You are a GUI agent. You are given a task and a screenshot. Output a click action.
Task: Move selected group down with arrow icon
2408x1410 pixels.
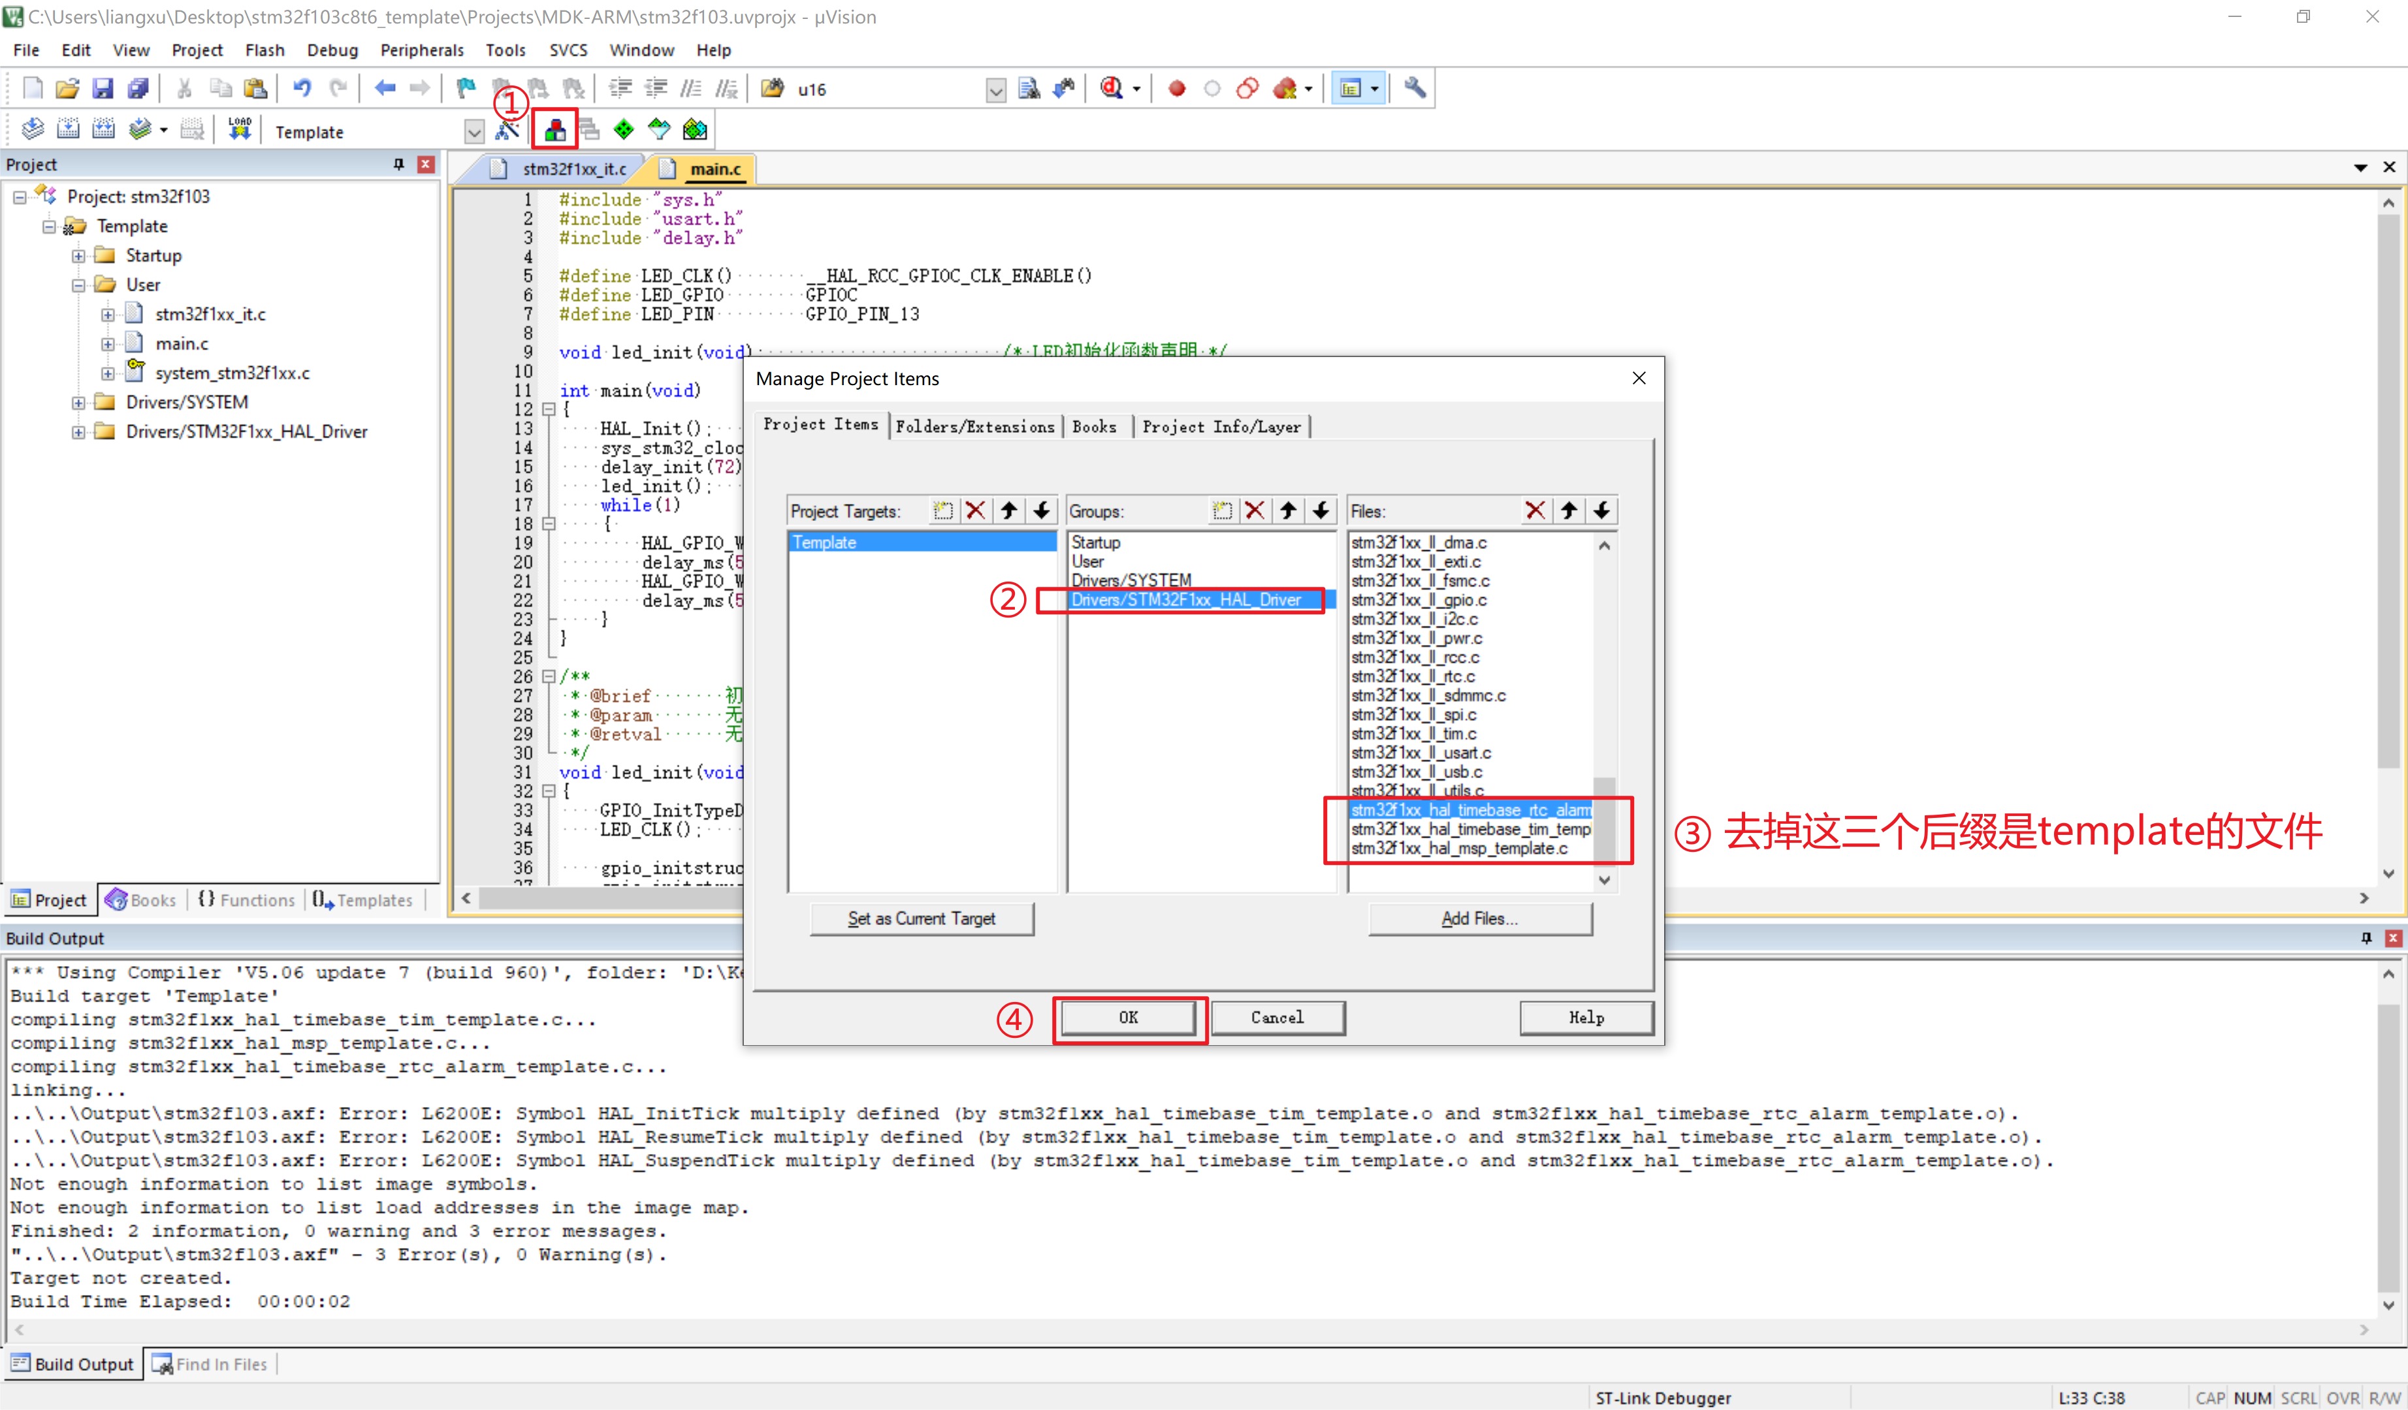click(1321, 511)
